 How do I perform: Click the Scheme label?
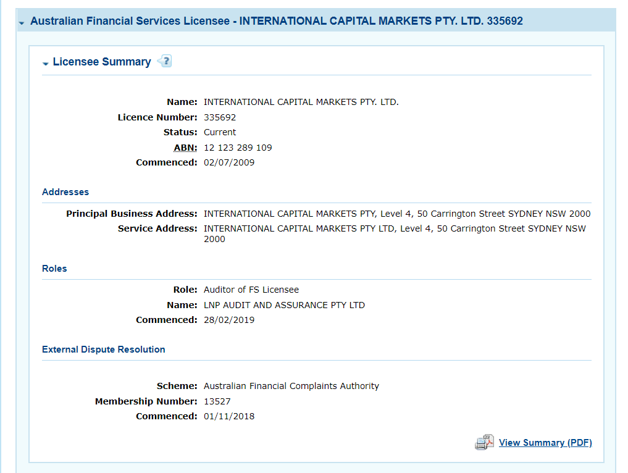pyautogui.click(x=177, y=386)
